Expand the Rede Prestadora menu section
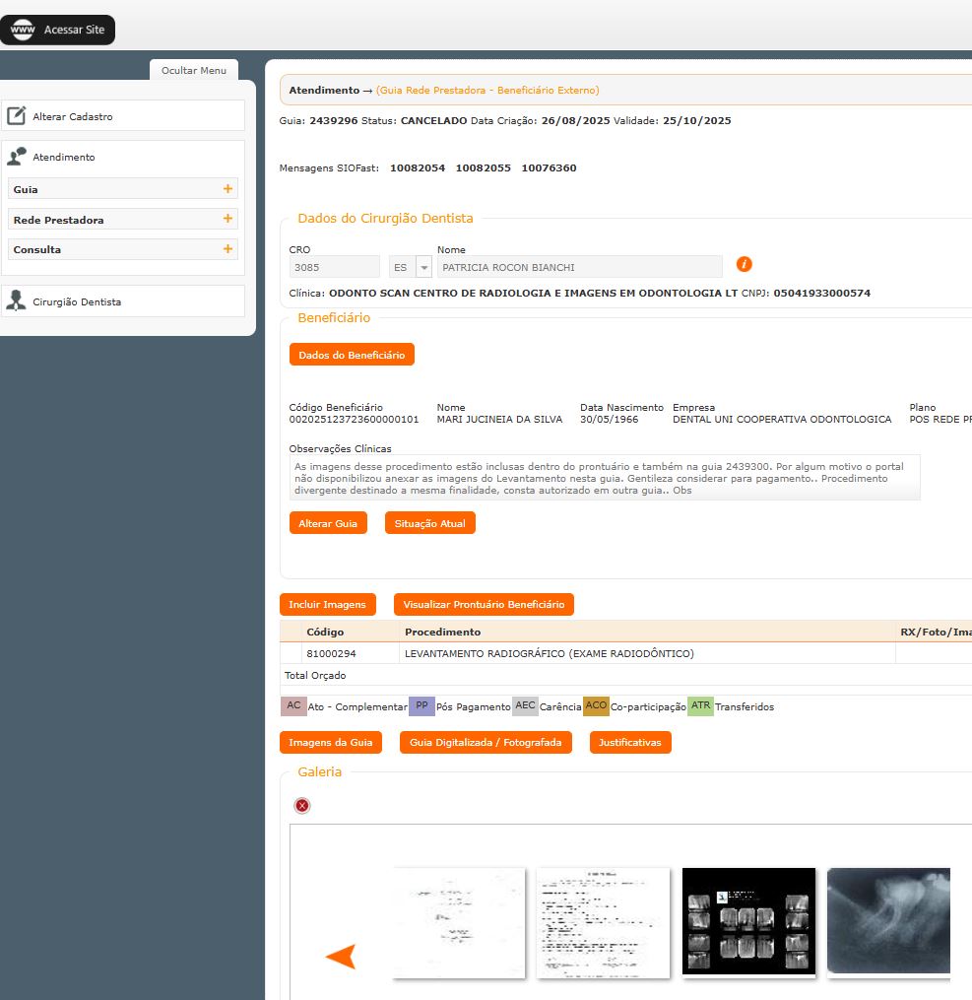This screenshot has height=1000, width=972. pos(227,220)
